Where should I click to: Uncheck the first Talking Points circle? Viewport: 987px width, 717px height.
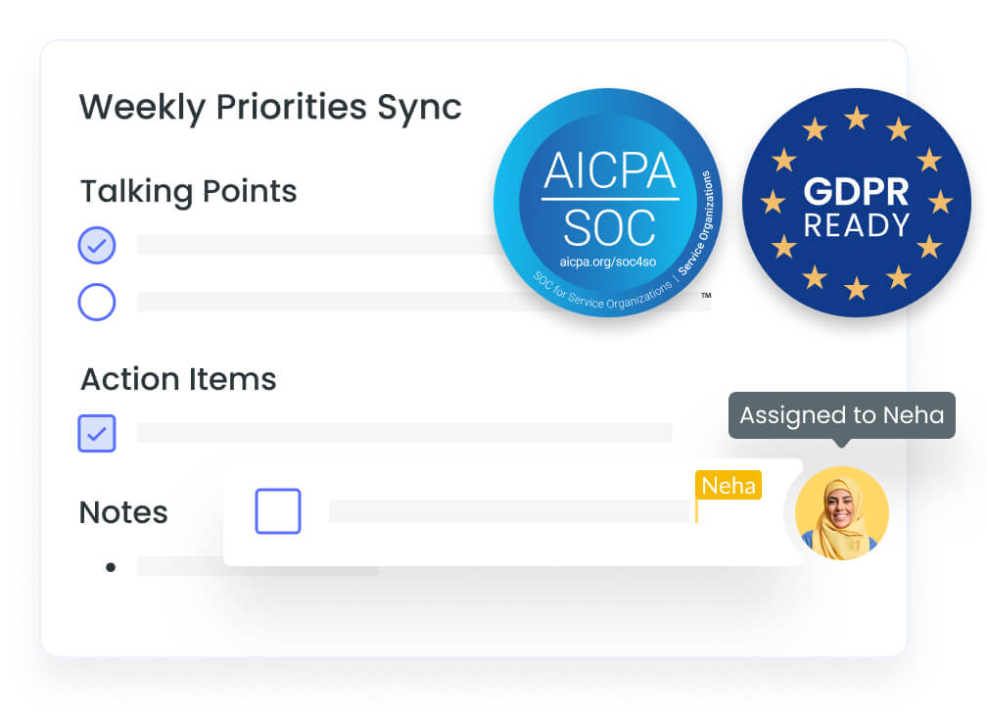[x=97, y=245]
